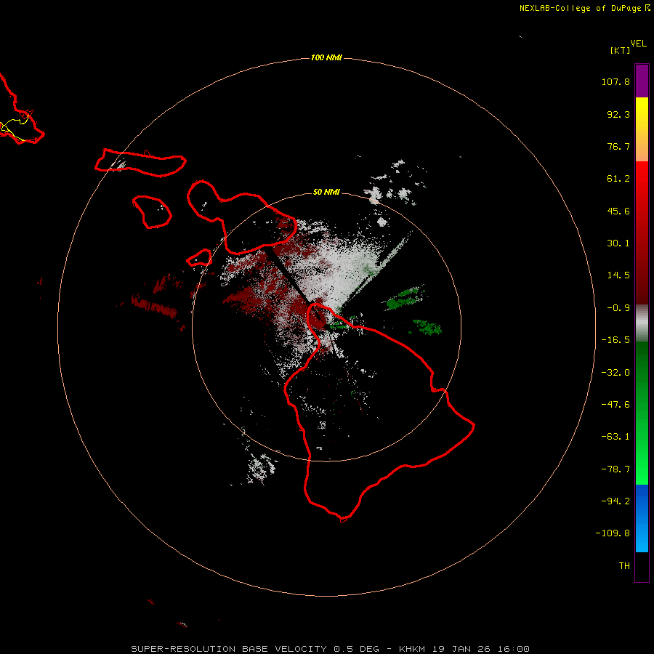
Task: Click the purple segment of the velocity color bar
Action: pyautogui.click(x=642, y=81)
